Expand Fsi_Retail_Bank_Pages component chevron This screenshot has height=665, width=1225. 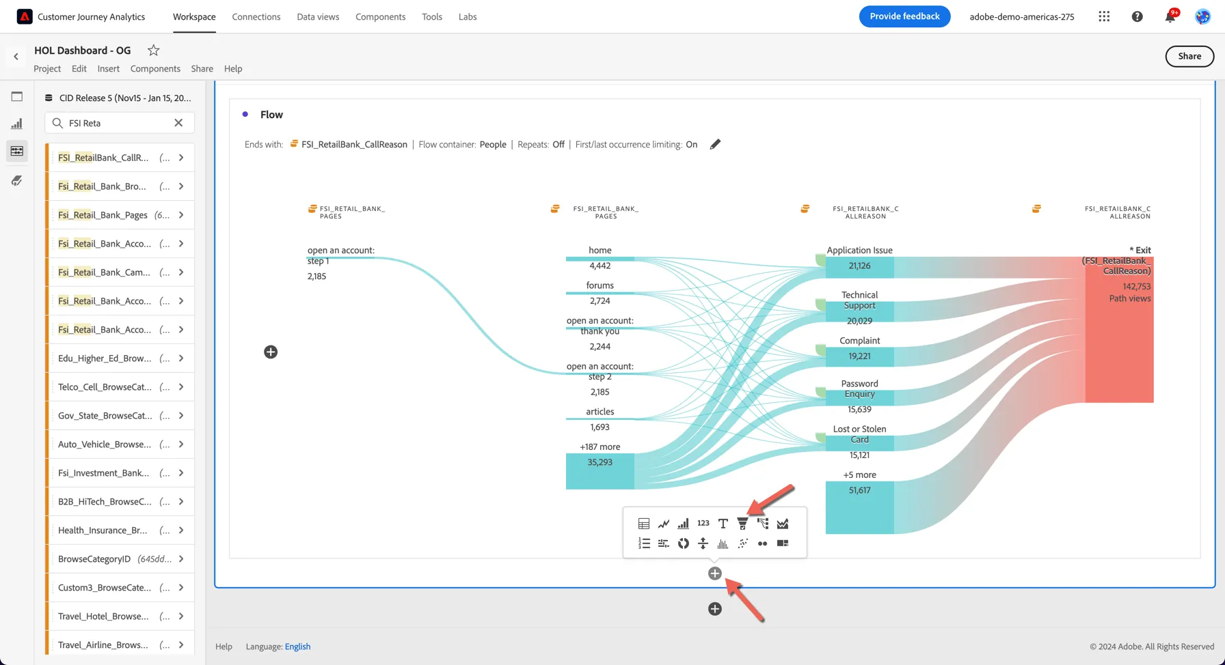click(x=181, y=215)
